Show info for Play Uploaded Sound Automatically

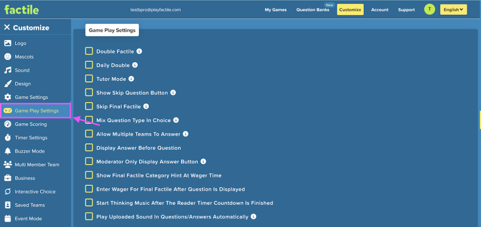(x=253, y=216)
